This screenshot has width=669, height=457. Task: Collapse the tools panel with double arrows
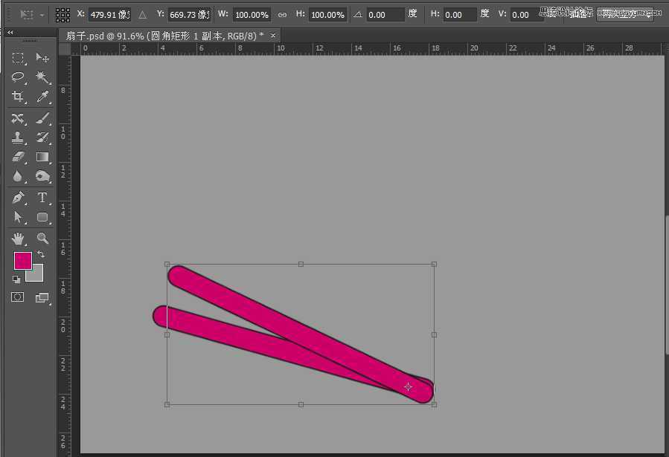pyautogui.click(x=10, y=33)
